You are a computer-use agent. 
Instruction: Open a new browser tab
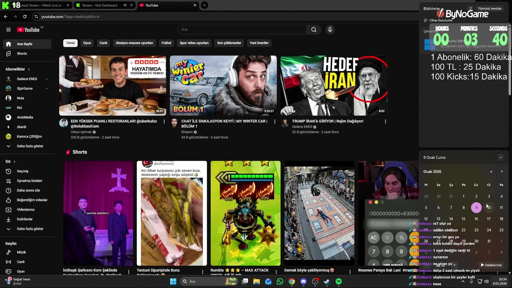(x=204, y=5)
